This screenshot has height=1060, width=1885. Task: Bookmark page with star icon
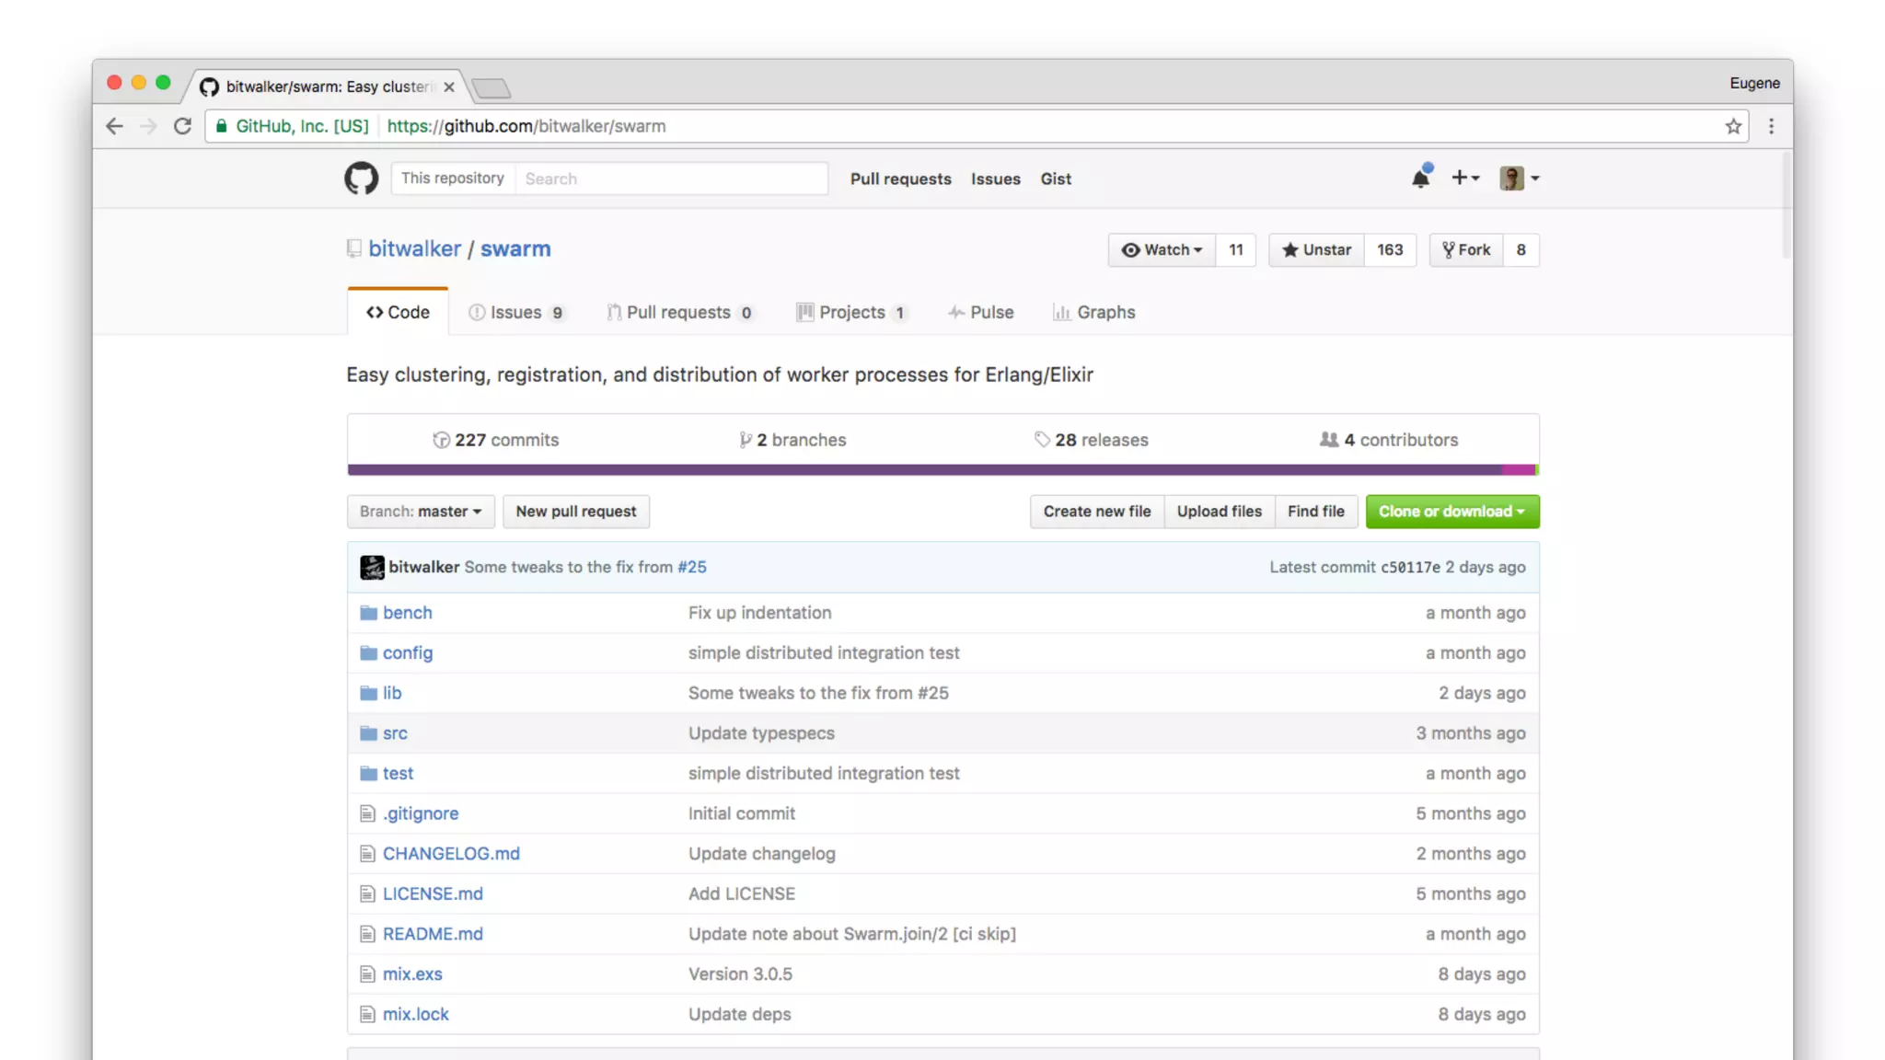point(1733,126)
